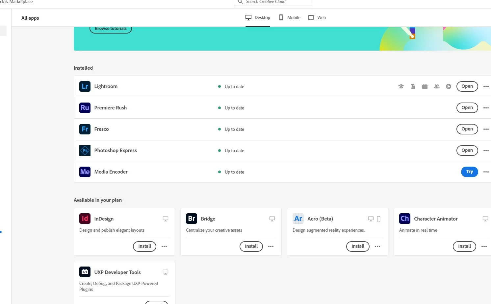
Task: Open the Lightroom app
Action: click(x=467, y=86)
